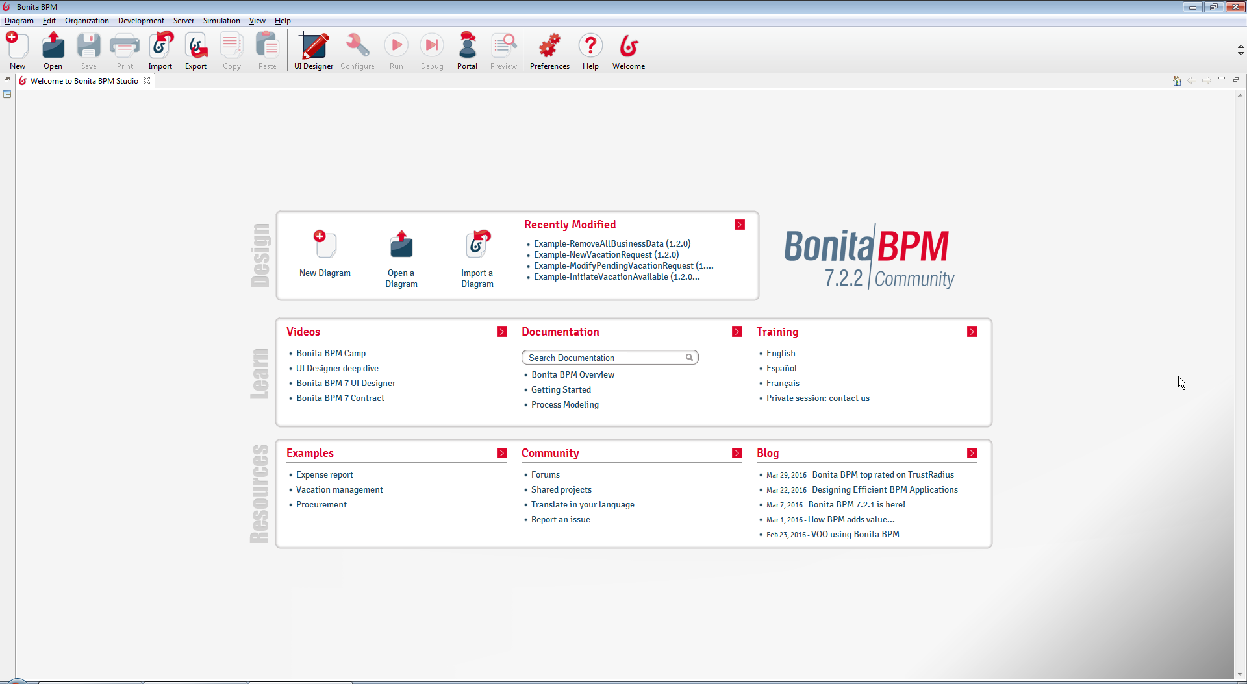This screenshot has height=684, width=1247.
Task: Open the Forums community link
Action: click(546, 474)
